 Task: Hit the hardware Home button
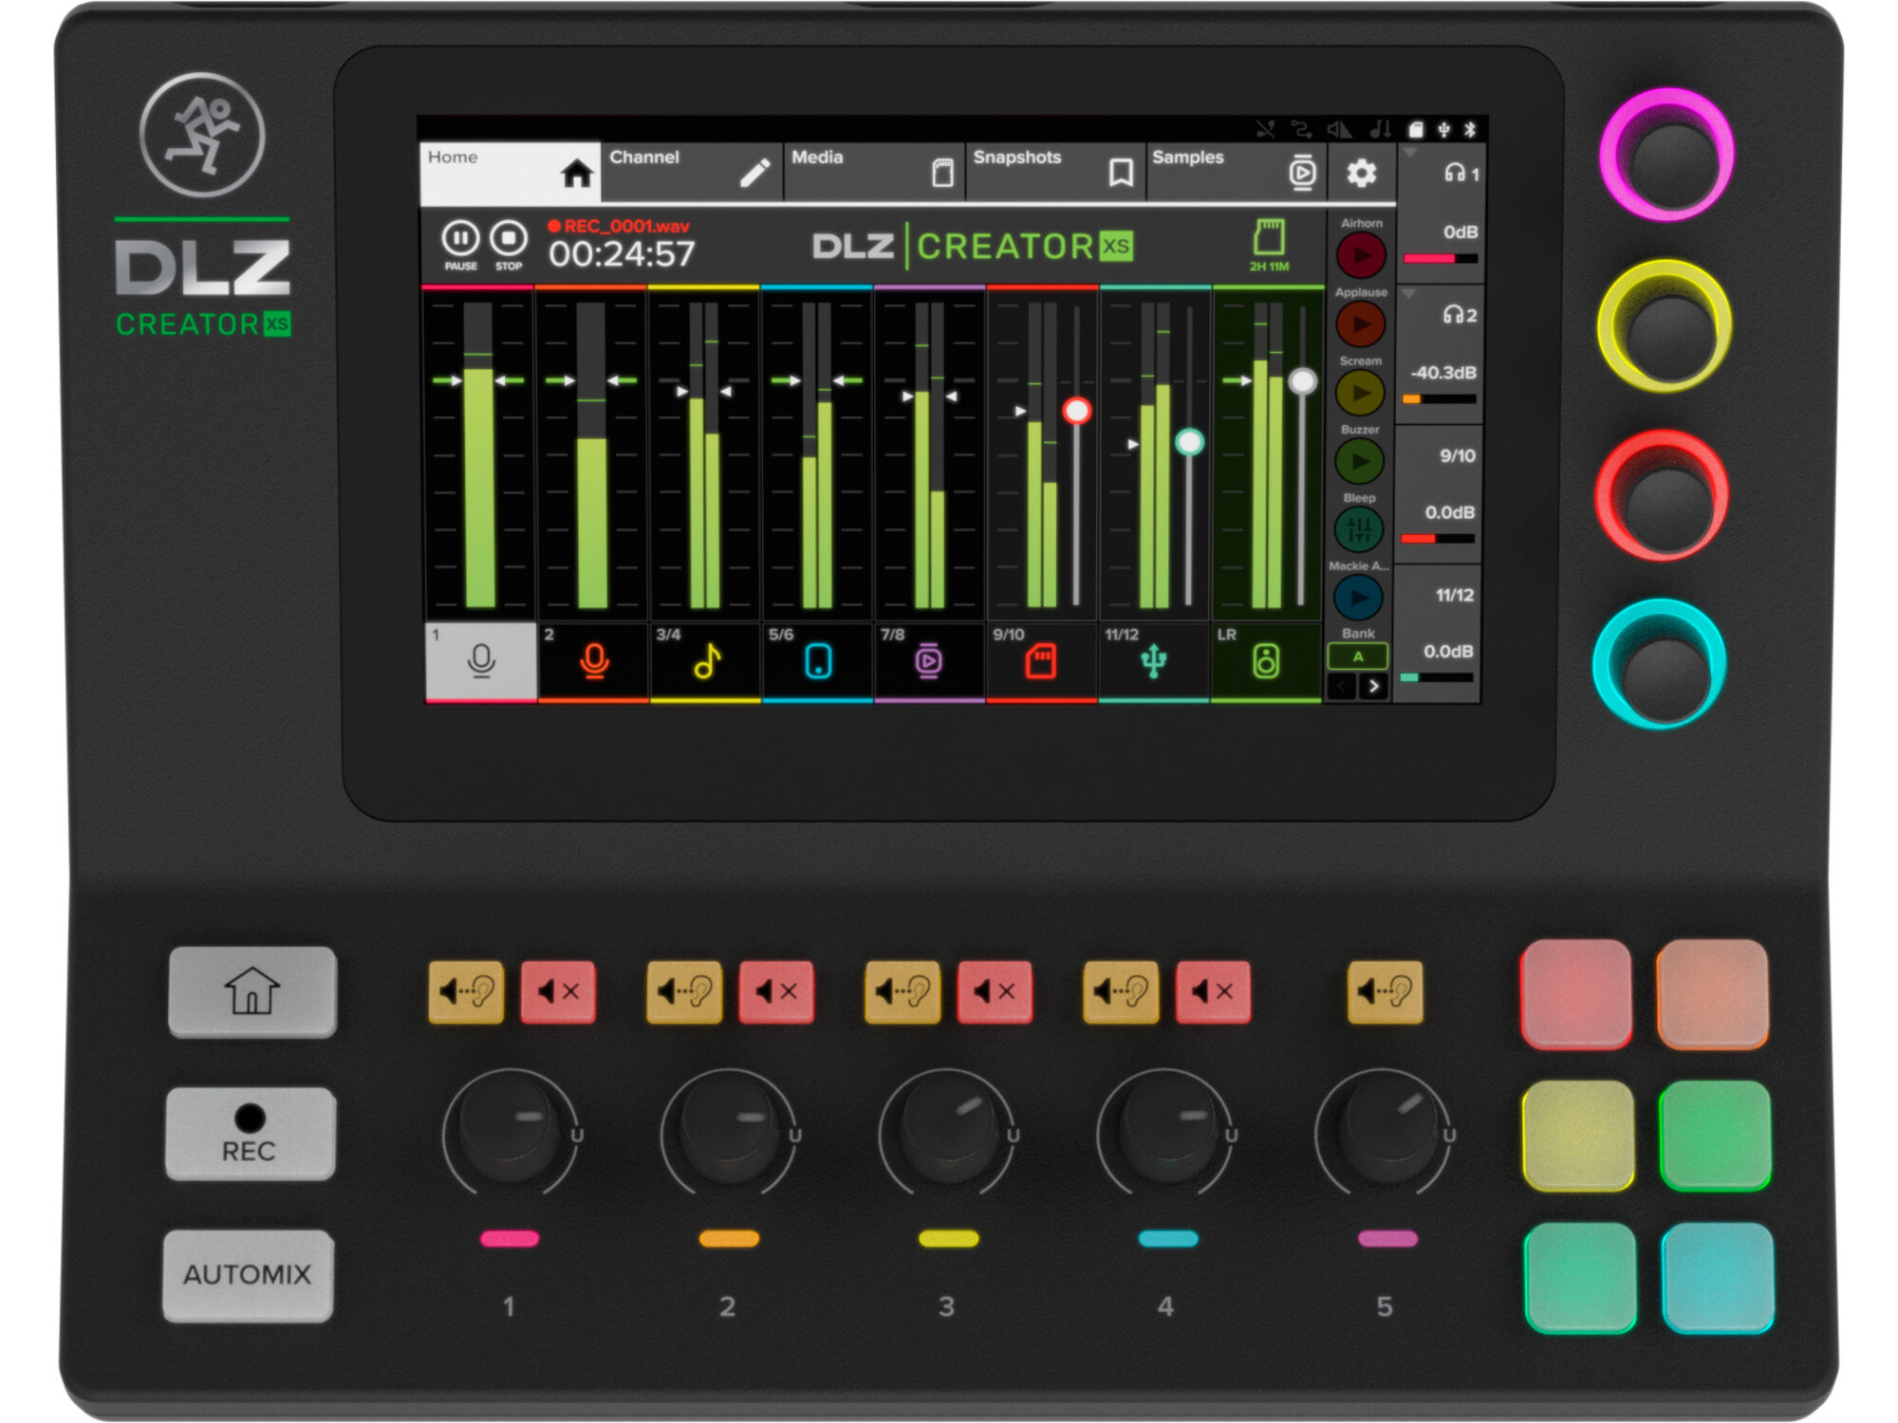[252, 991]
